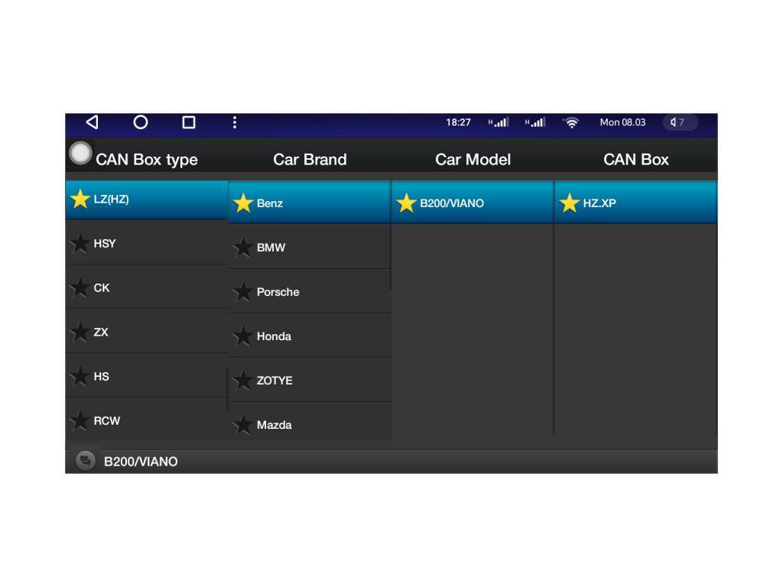Click the star icon beside ZOTYE
Image resolution: width=783 pixels, height=587 pixels.
click(x=243, y=381)
